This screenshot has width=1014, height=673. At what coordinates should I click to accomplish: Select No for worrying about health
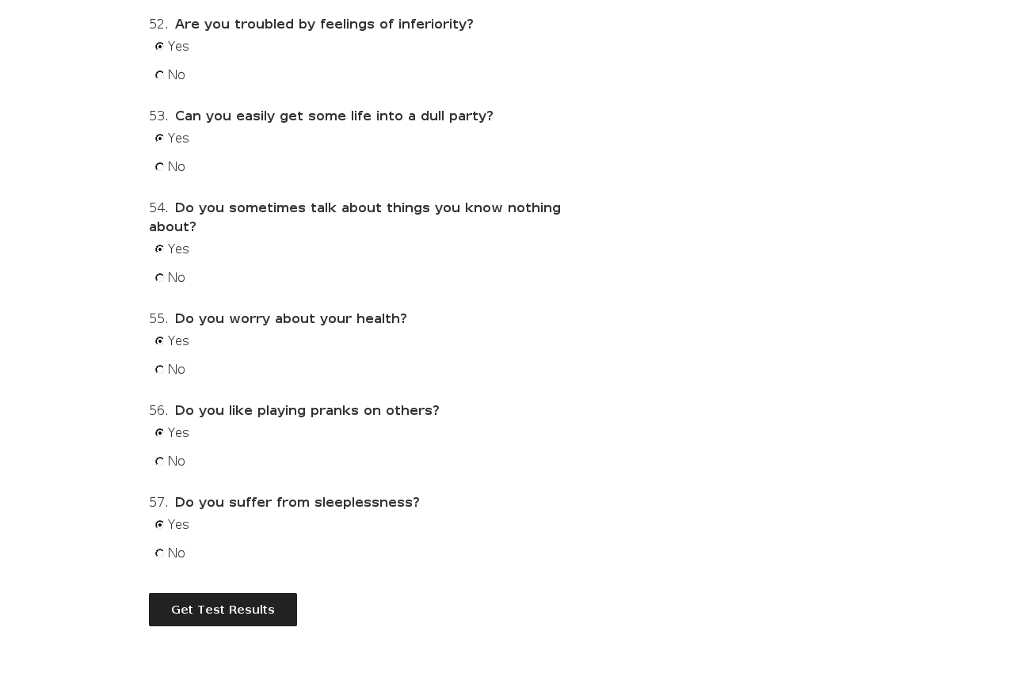point(159,370)
